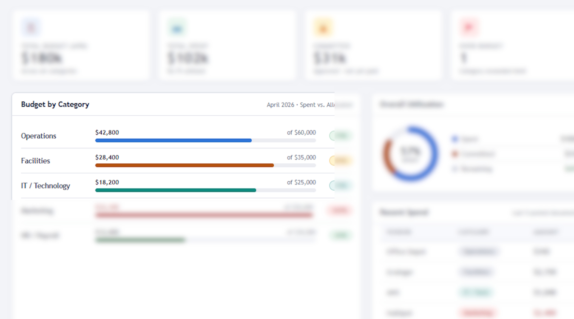Viewport: 574px width, 319px height.
Task: Select the Recent Spend panel header
Action: pos(403,212)
